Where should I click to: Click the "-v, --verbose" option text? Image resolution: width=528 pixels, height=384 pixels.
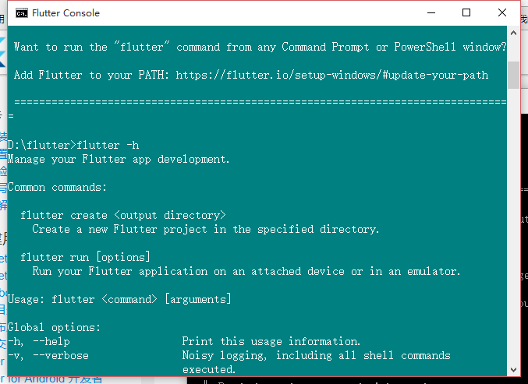tap(48, 355)
